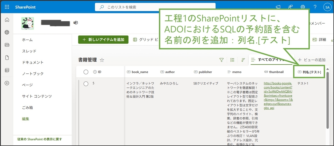Open the 詳細 pane button
Viewport: 334px width, 146px height.
[x=319, y=40]
